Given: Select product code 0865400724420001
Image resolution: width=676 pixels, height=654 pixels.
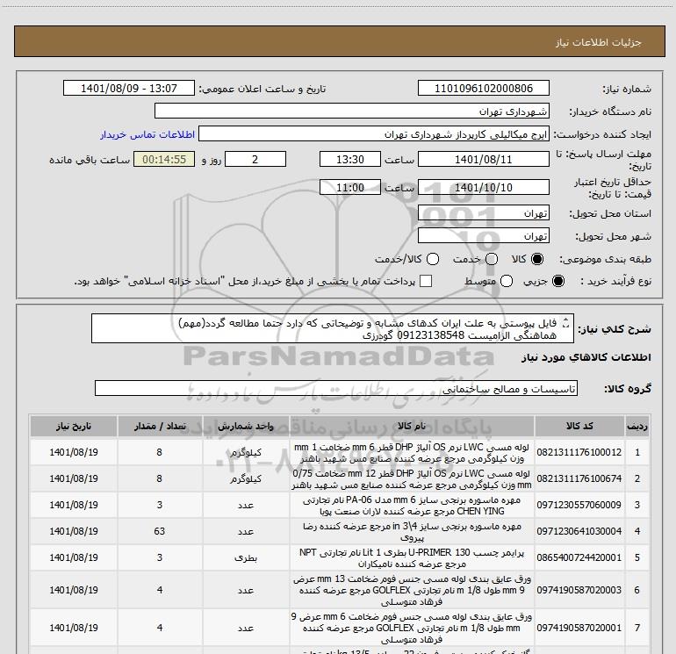Looking at the screenshot, I should point(579,557).
